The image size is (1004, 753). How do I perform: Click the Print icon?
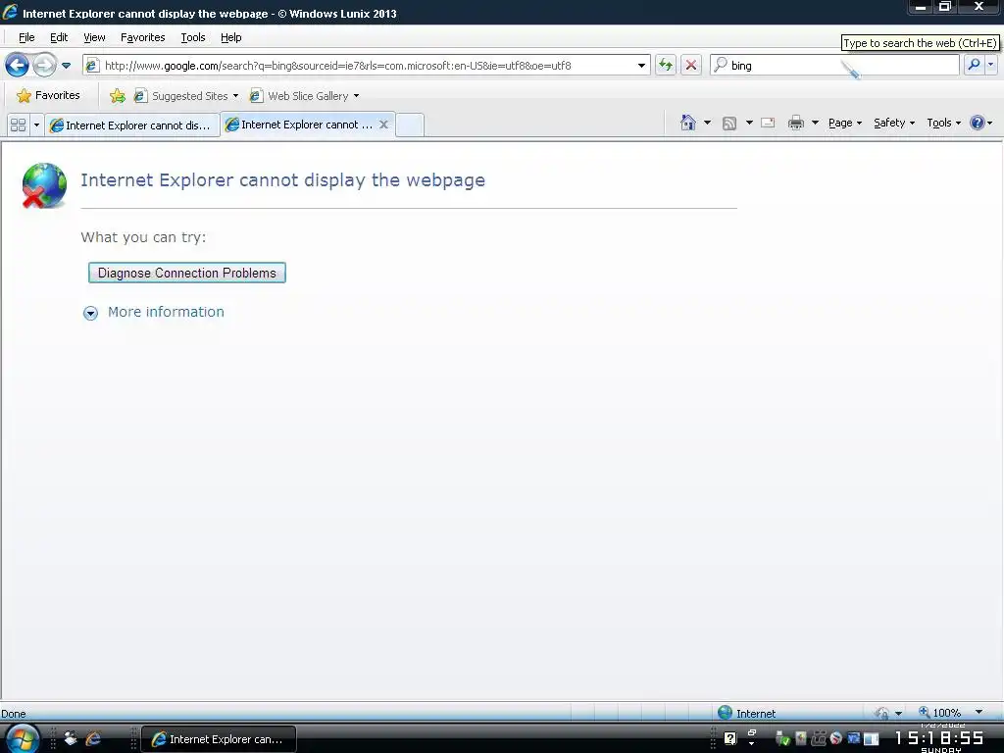[x=796, y=123]
